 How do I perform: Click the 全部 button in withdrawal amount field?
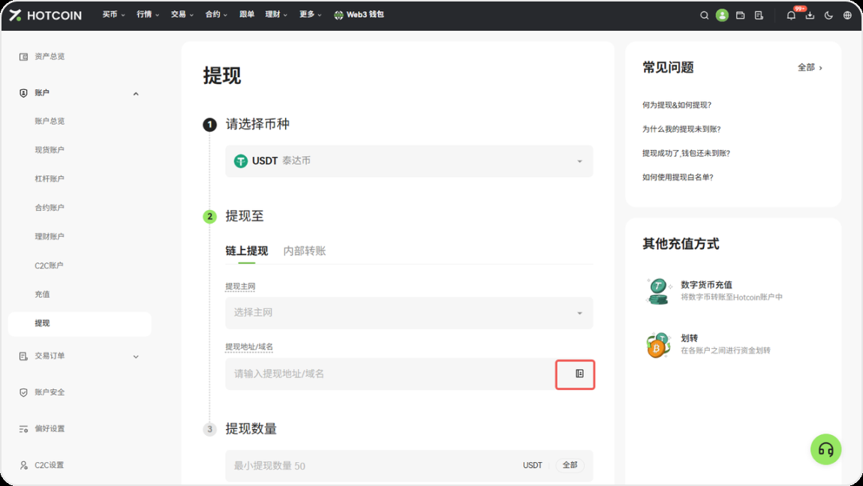coord(570,465)
